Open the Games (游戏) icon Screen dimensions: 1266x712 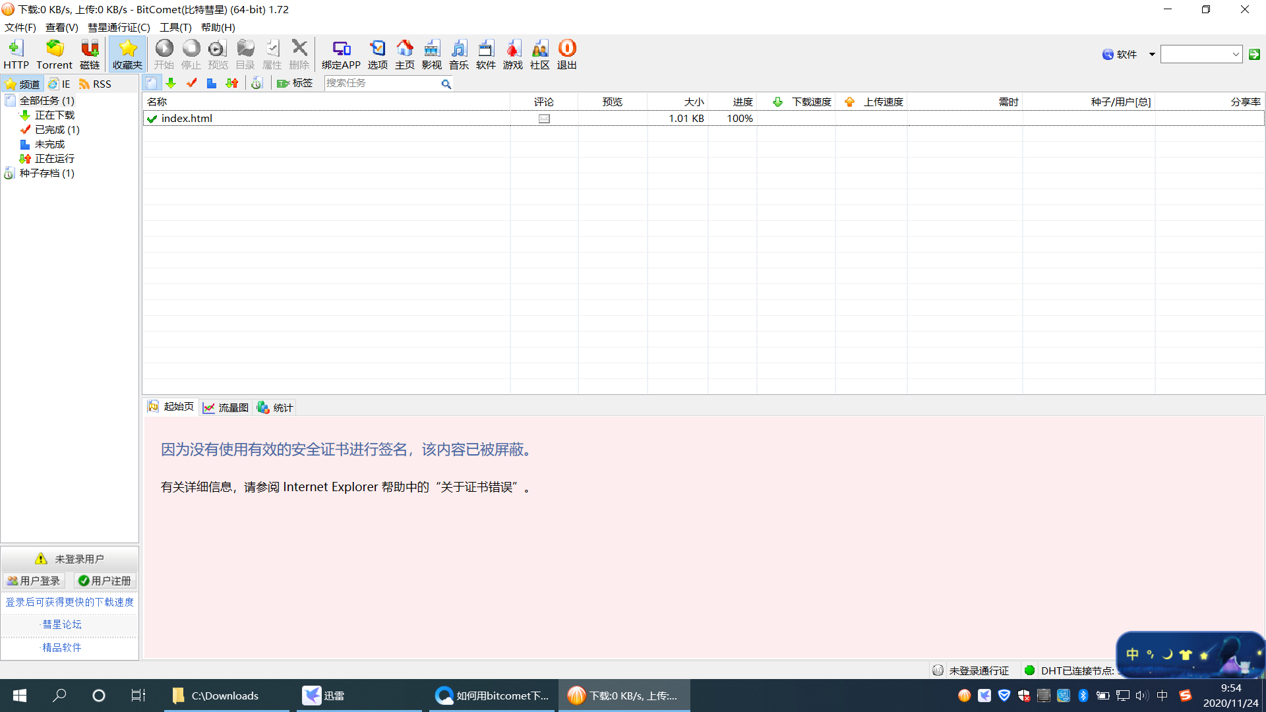513,54
